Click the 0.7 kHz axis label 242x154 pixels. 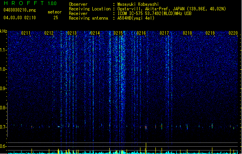(x=3, y=127)
